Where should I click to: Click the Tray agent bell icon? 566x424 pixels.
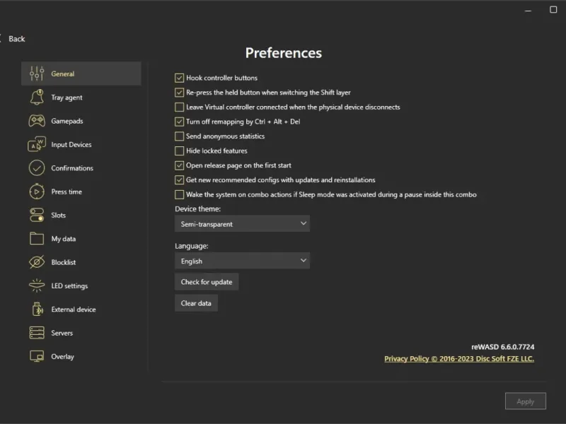[37, 98]
